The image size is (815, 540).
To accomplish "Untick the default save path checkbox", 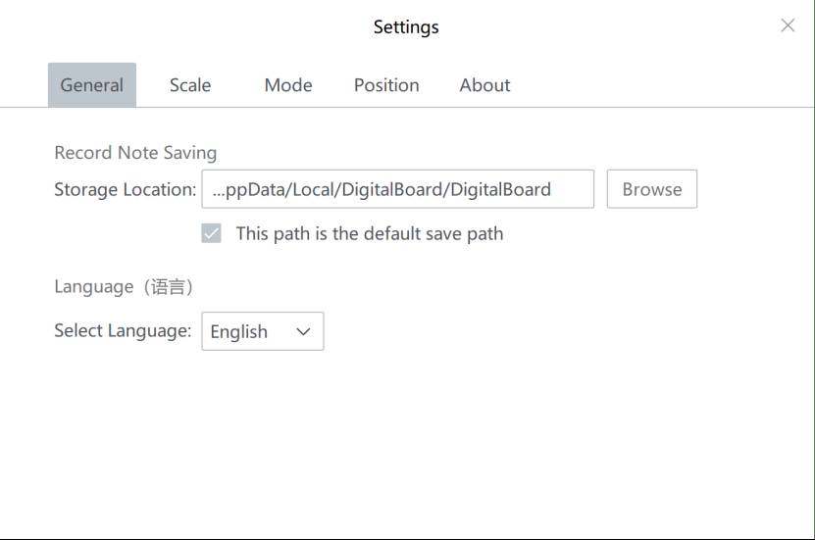I will pyautogui.click(x=211, y=233).
